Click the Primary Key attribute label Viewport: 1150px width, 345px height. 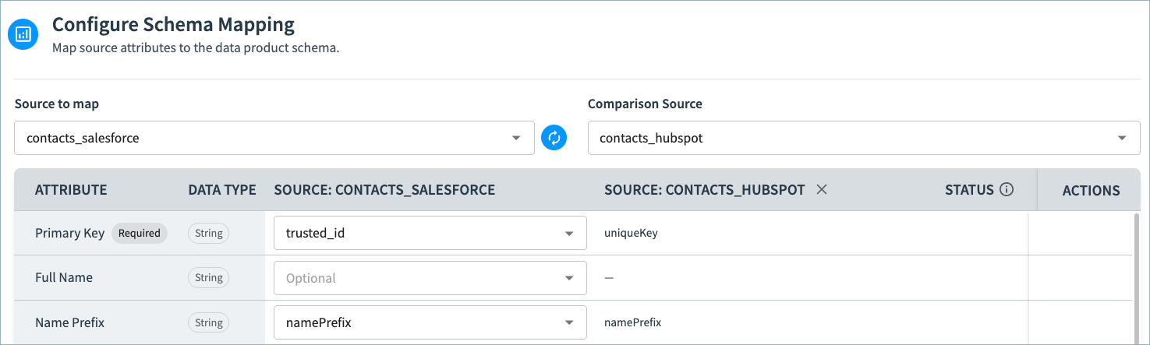70,233
